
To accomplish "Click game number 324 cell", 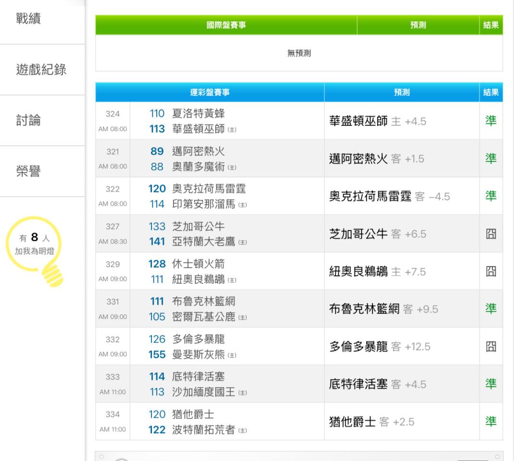I will (112, 121).
